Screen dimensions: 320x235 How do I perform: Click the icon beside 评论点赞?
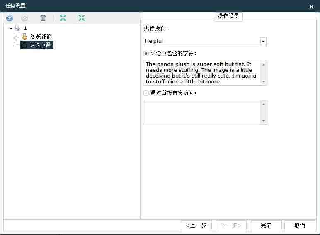click(x=24, y=45)
